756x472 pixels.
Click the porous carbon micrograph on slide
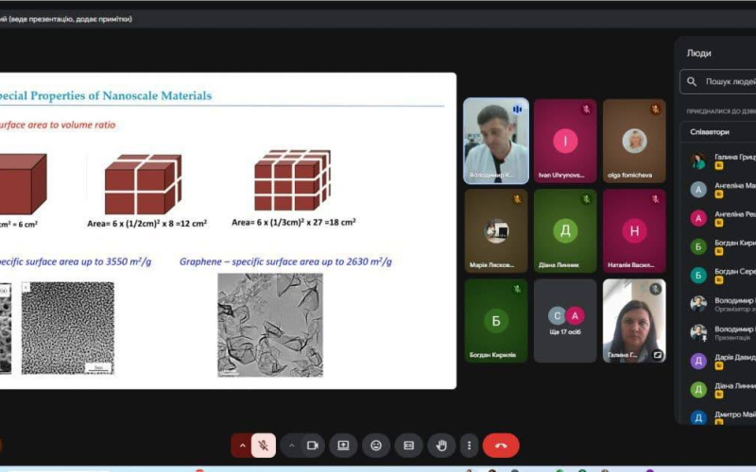(68, 328)
